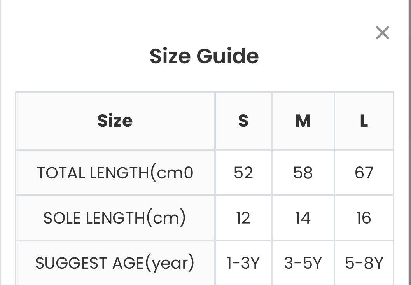411x285 pixels.
Task: Click sole length value 14
Action: [303, 218]
